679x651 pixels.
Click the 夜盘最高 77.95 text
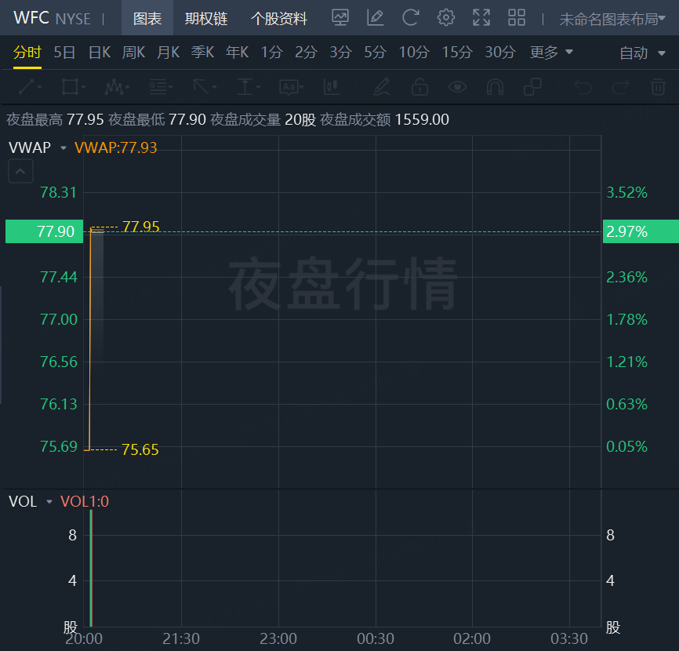coord(55,119)
